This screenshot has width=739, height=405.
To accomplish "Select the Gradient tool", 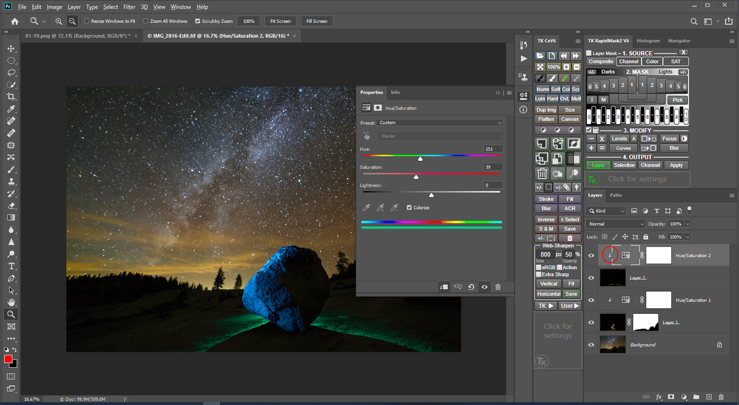I will (11, 218).
